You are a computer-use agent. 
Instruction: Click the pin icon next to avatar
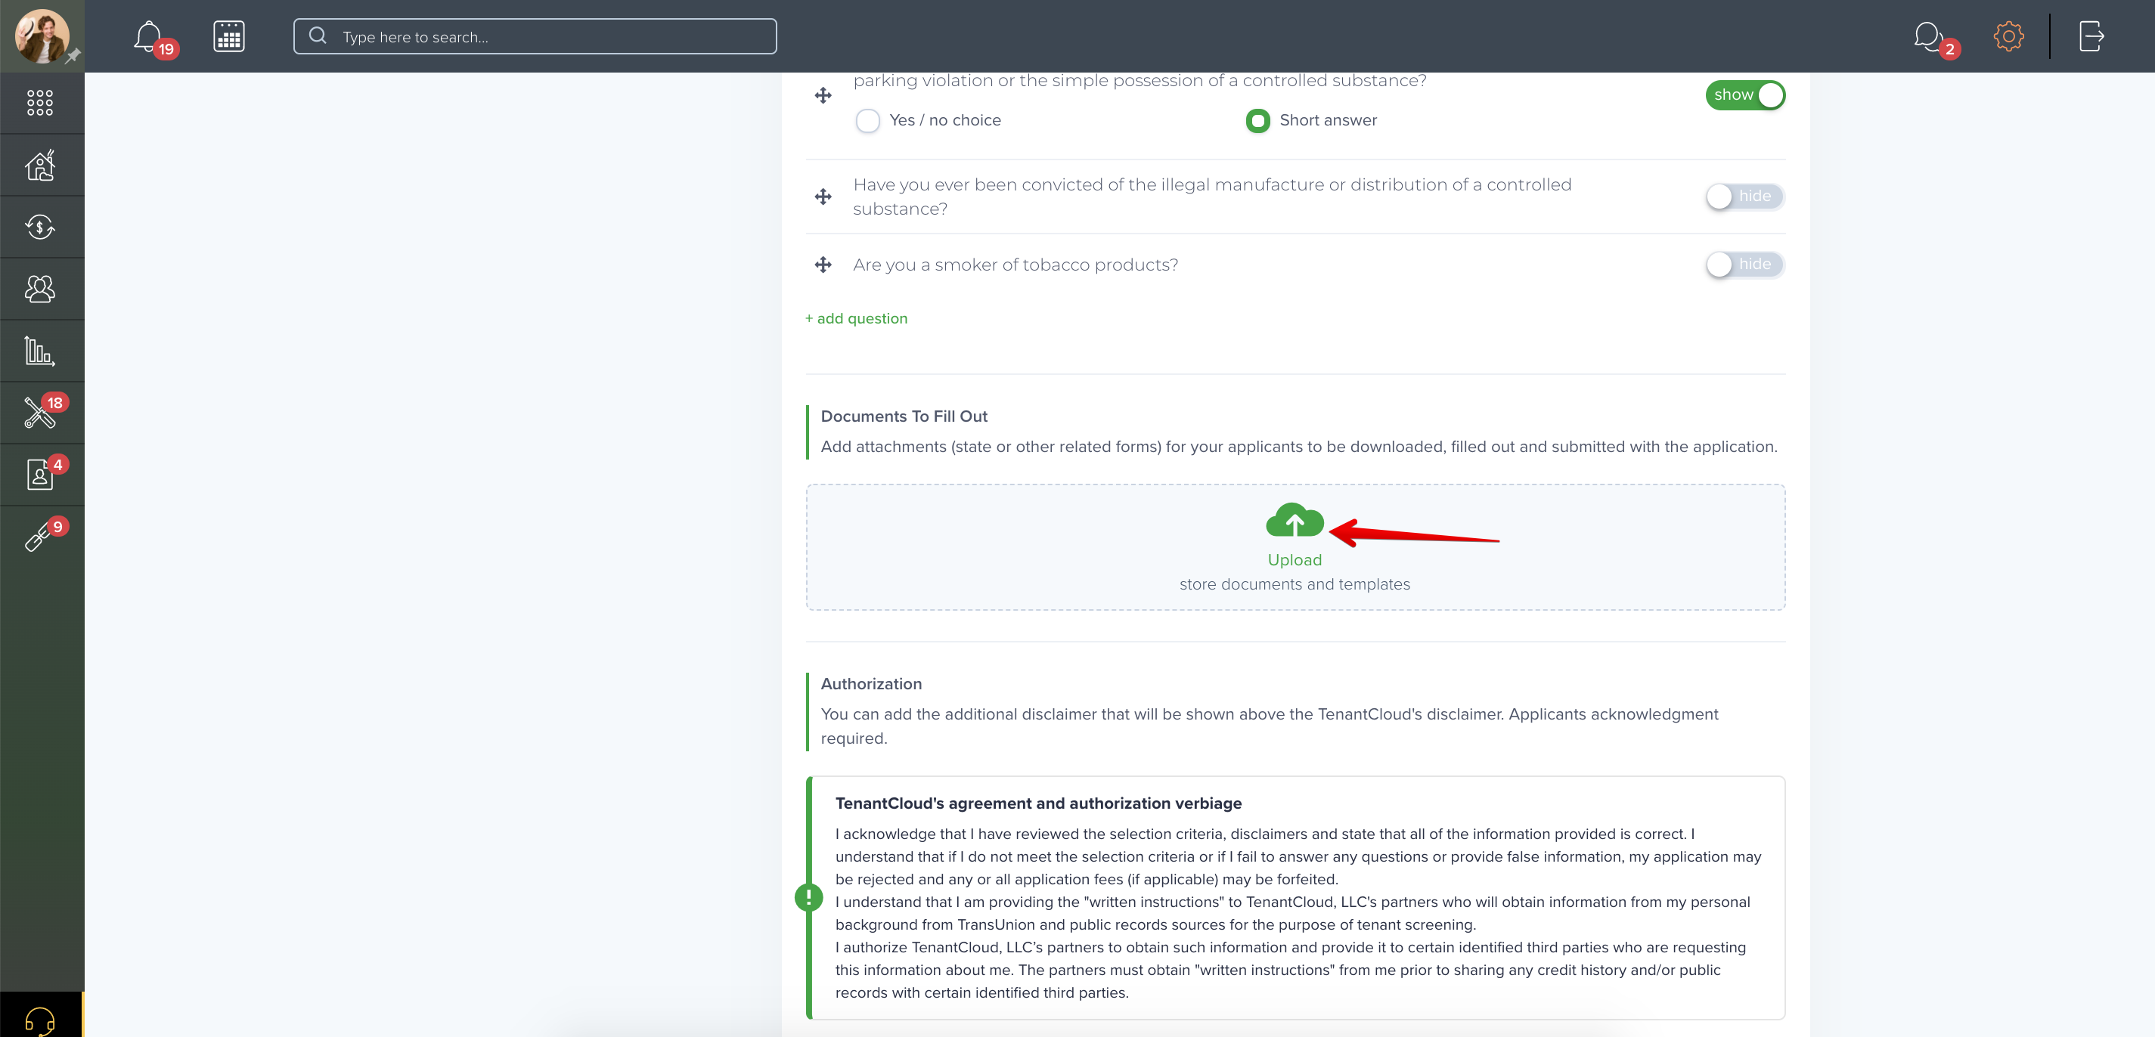(x=73, y=56)
